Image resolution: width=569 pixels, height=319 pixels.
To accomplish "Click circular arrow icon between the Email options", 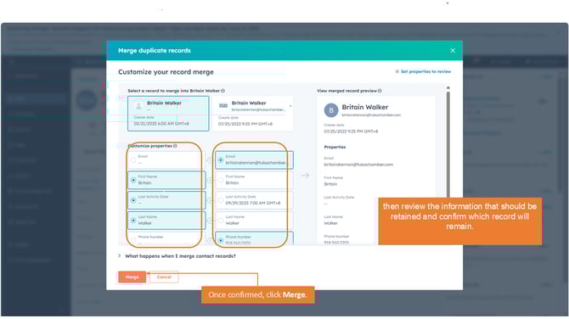I will click(210, 159).
